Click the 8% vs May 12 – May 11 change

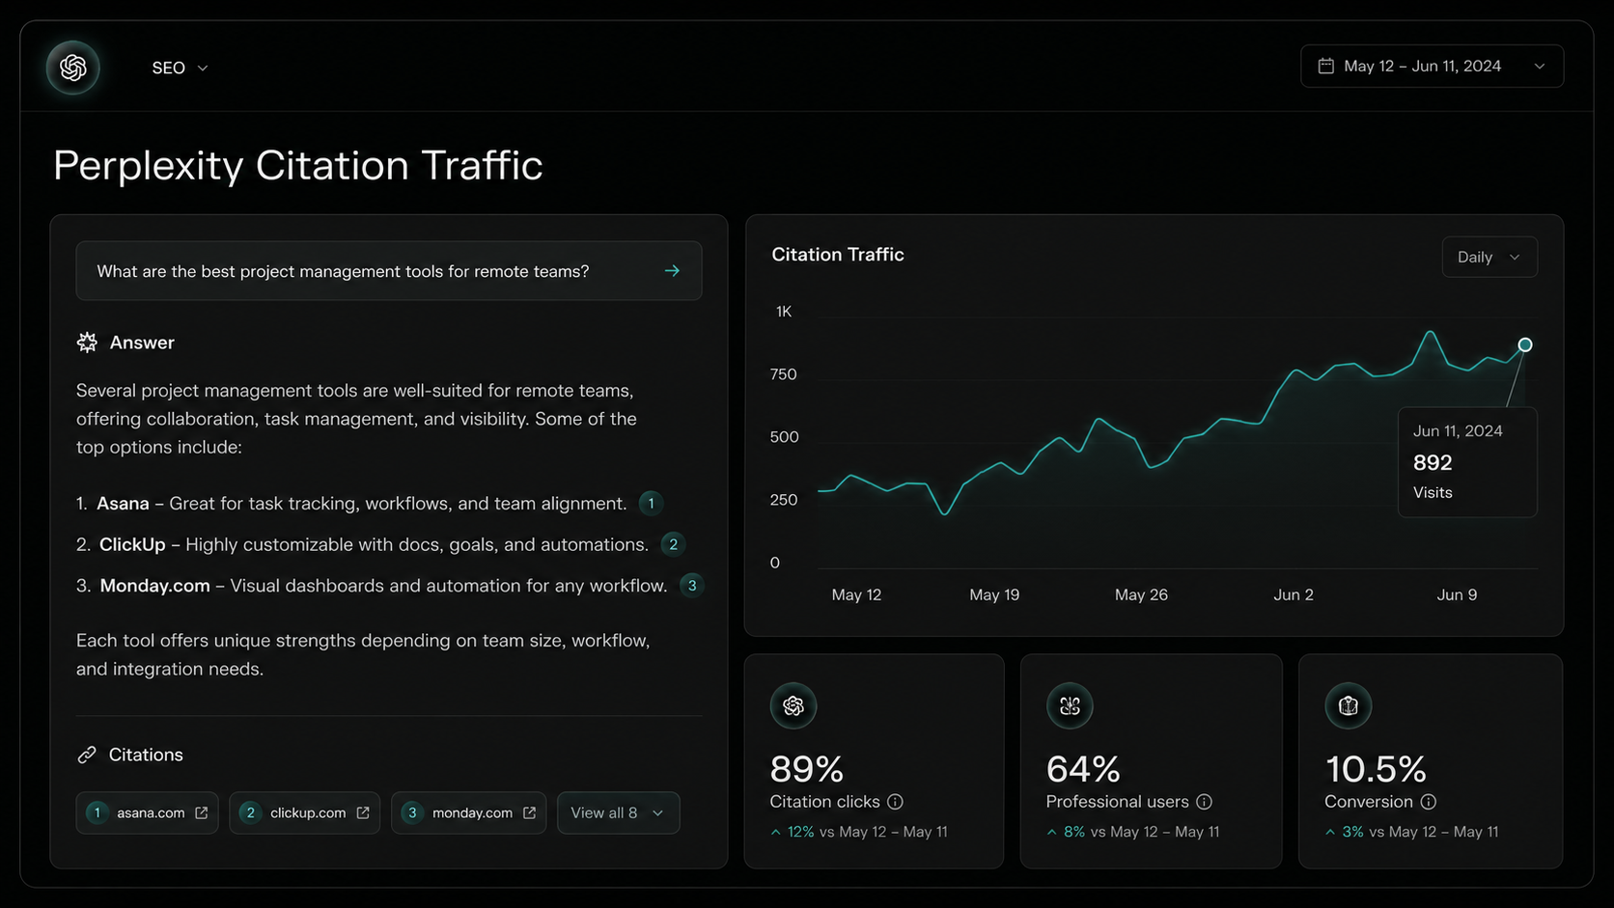(1133, 832)
